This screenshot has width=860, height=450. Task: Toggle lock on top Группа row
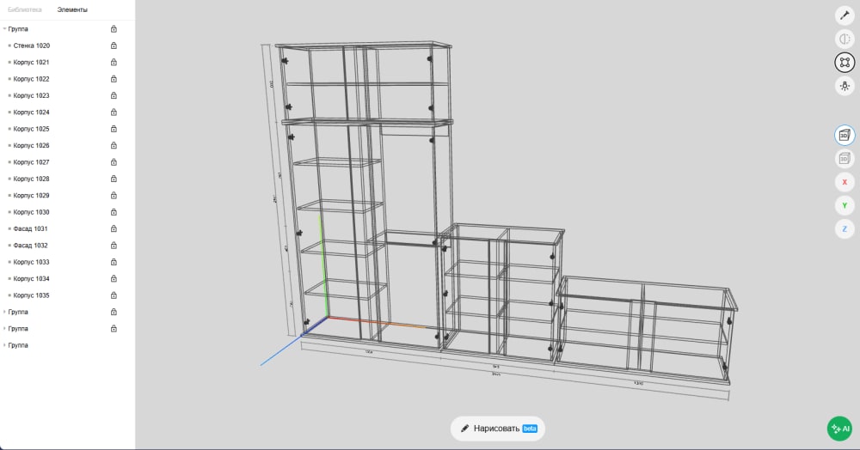point(114,29)
